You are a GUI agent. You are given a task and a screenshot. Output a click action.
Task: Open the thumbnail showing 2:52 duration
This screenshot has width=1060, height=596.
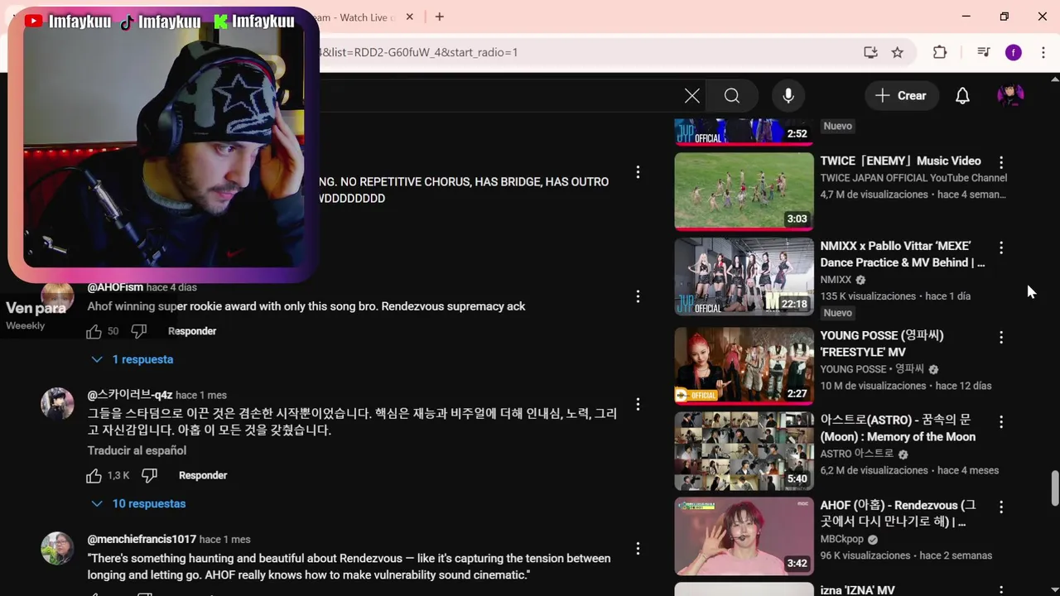[x=744, y=132]
